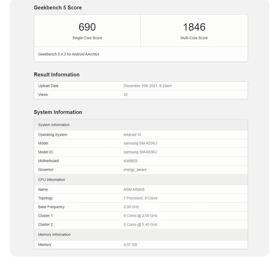Click the Cluster 2 label
The image size is (279, 257).
[x=45, y=224]
